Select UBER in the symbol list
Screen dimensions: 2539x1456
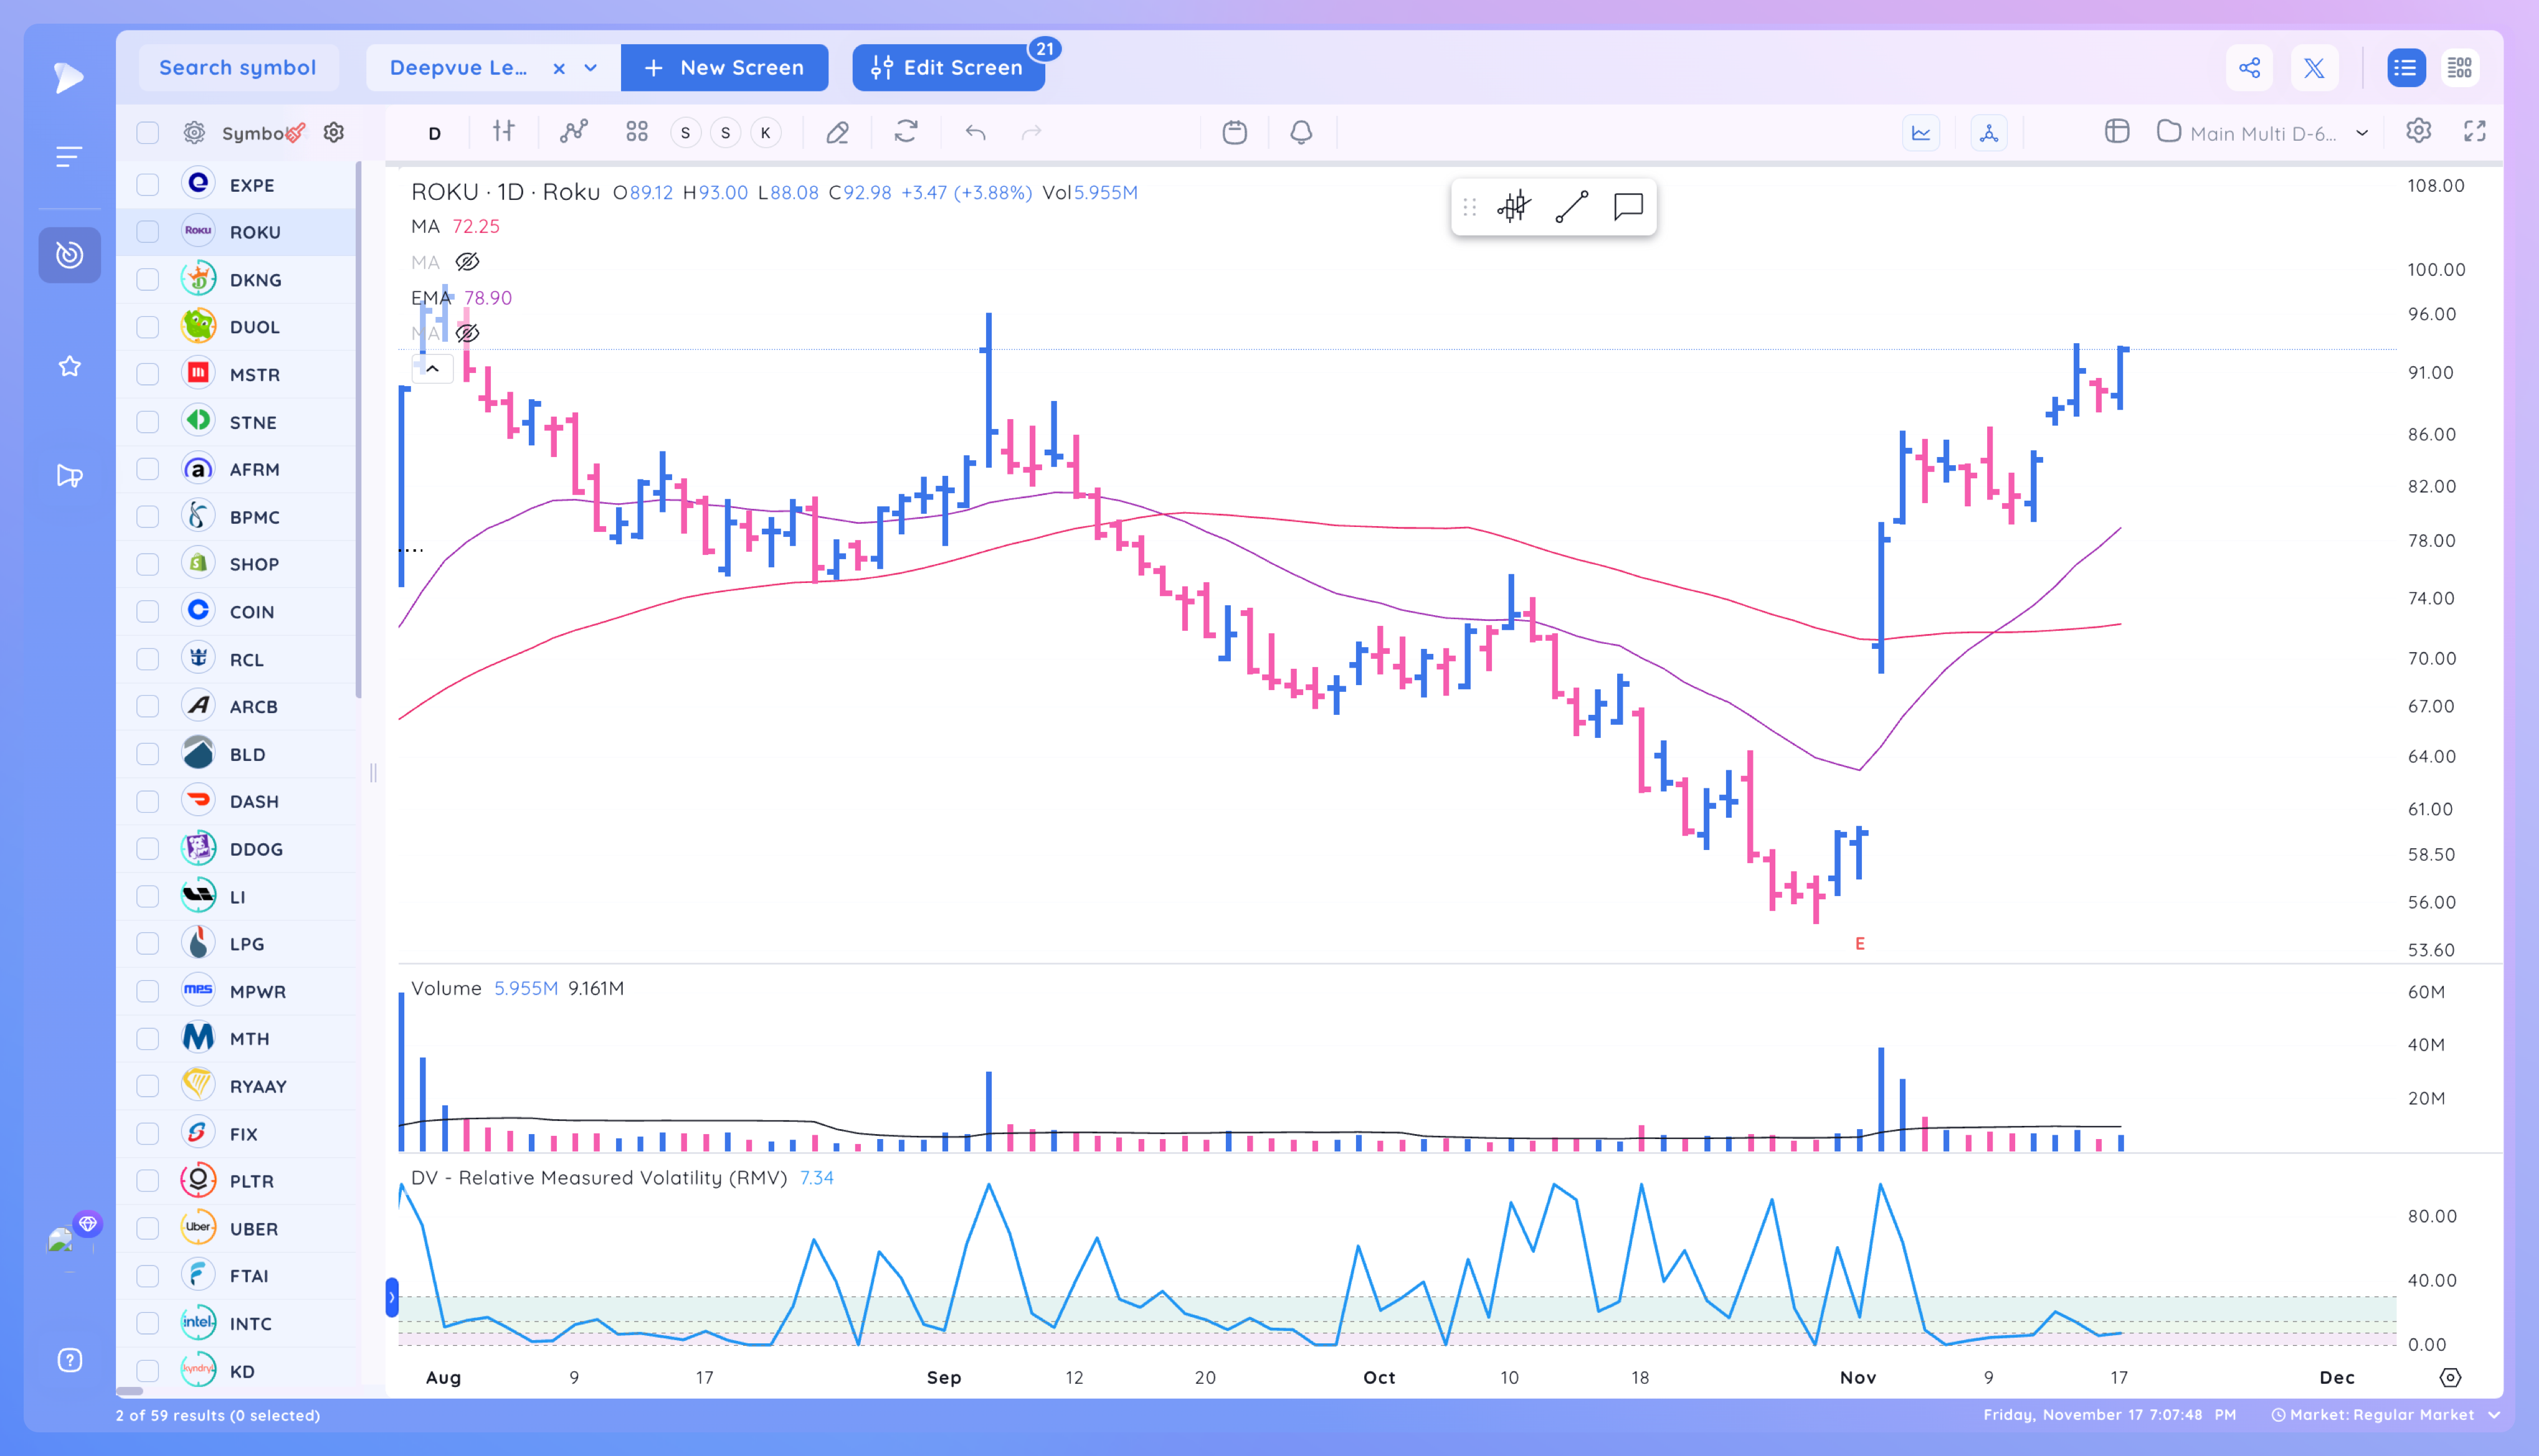click(238, 1229)
